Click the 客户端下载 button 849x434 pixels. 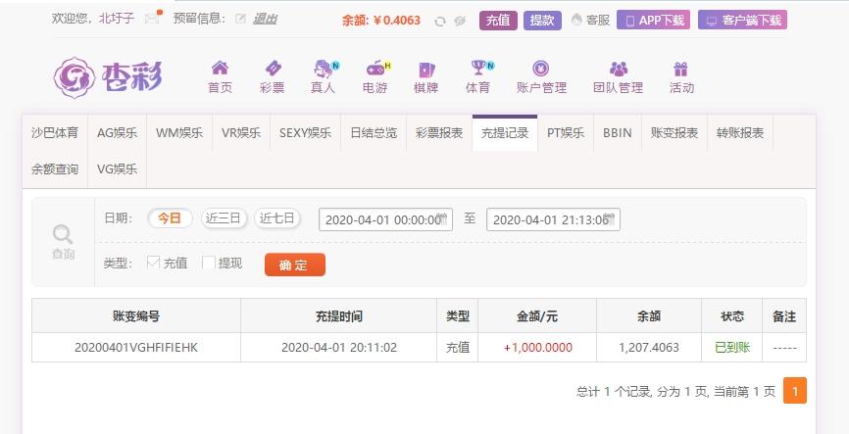pos(742,21)
